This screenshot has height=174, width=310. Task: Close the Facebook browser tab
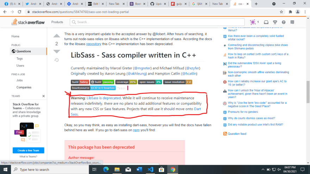[x=19, y=4]
